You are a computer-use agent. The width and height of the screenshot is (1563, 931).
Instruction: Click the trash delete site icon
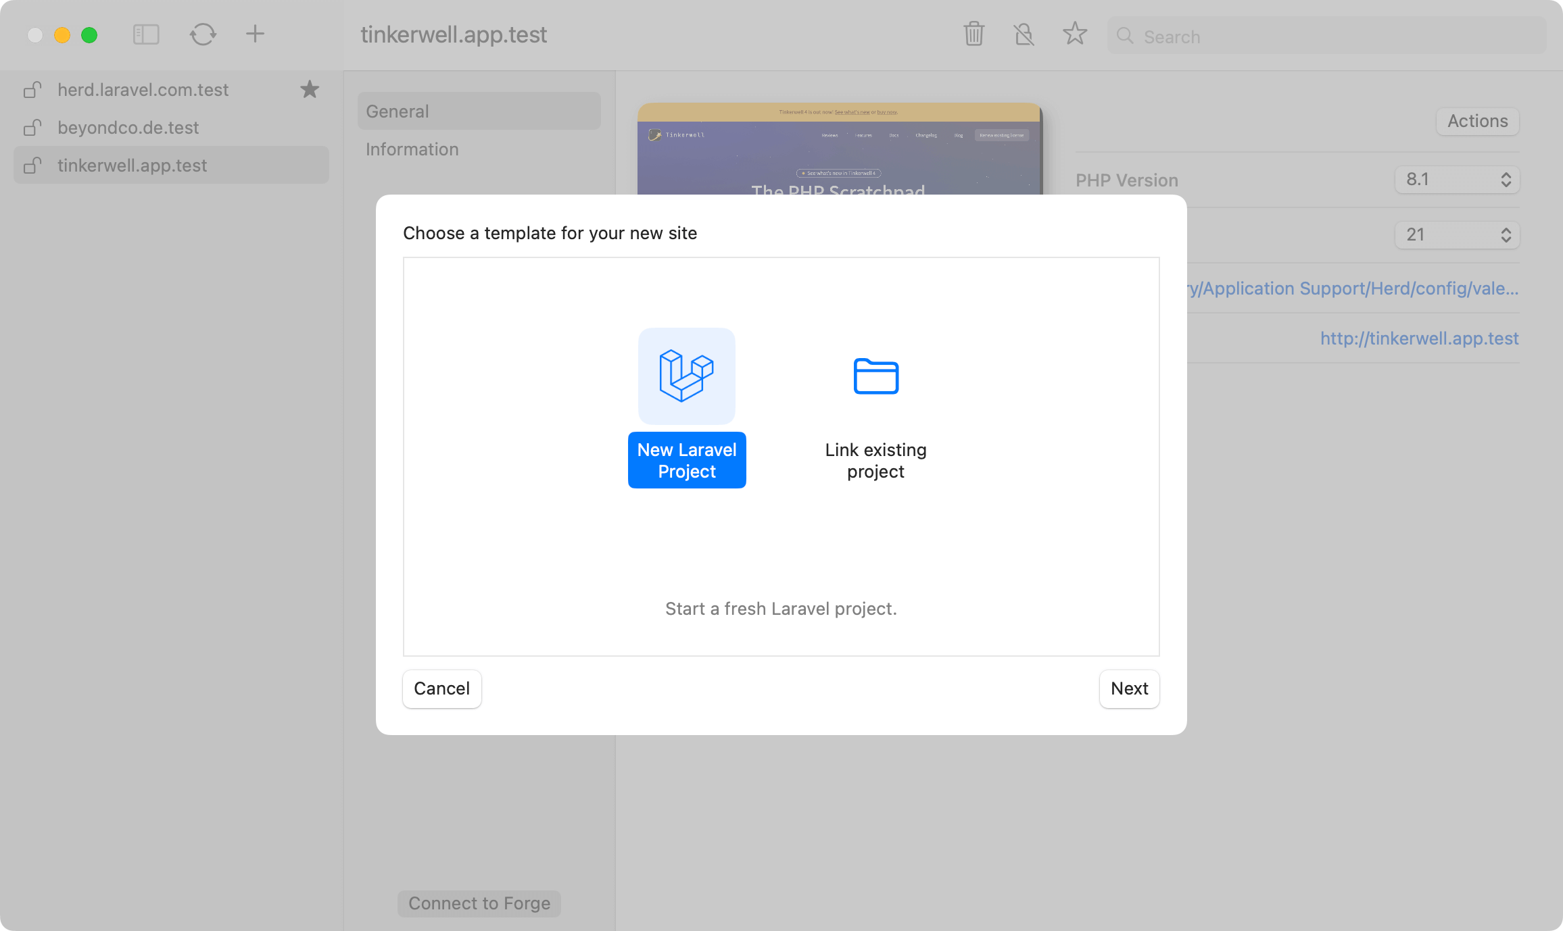973,34
